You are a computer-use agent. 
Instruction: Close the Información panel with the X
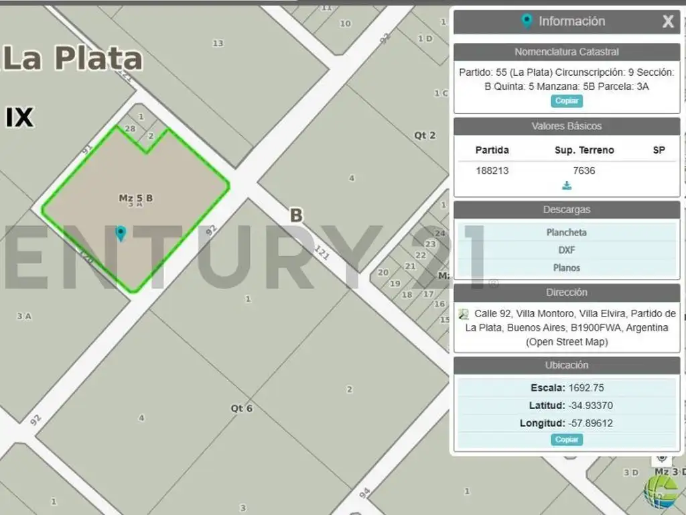click(668, 21)
